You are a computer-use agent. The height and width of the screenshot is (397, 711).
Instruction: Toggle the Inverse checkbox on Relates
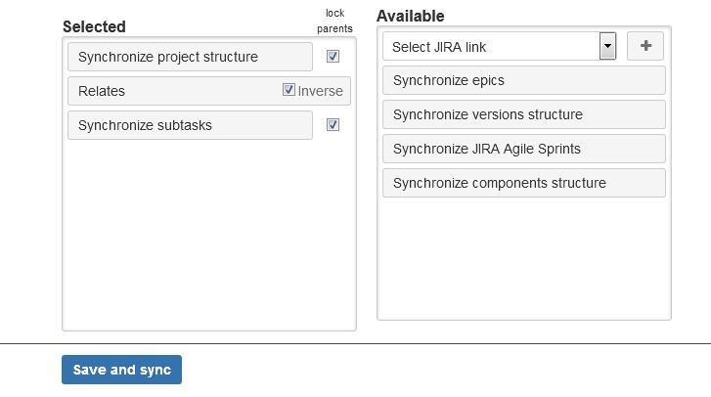[x=289, y=90]
